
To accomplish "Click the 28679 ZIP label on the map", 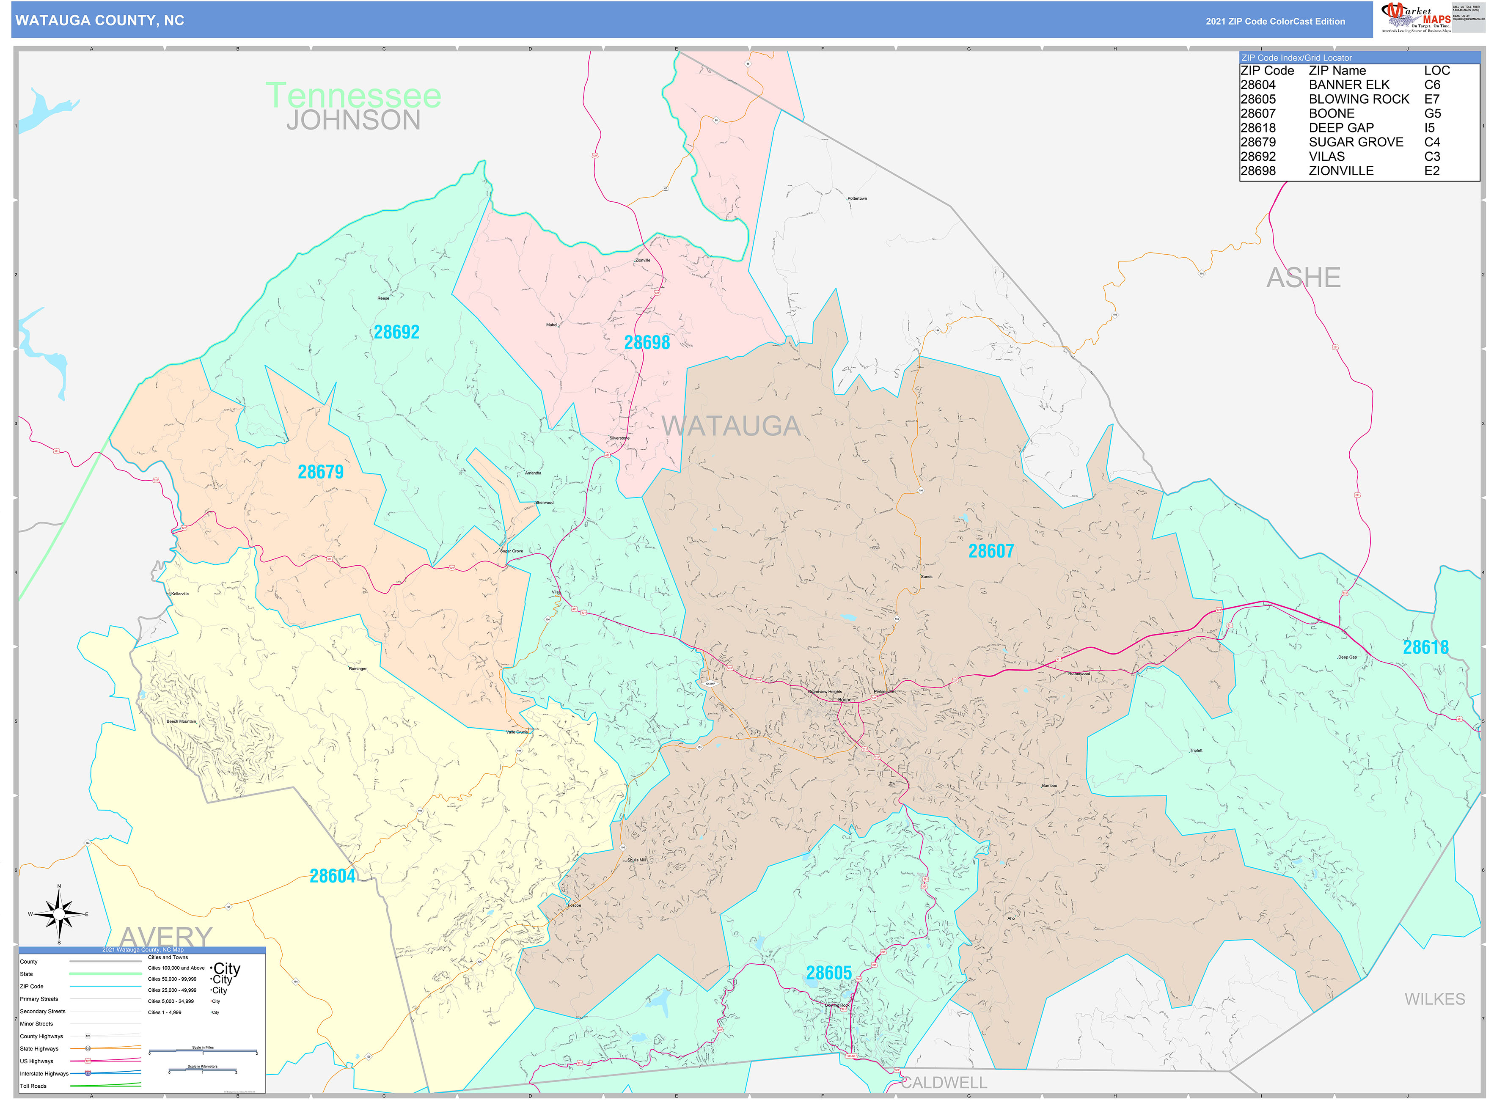I will point(320,471).
